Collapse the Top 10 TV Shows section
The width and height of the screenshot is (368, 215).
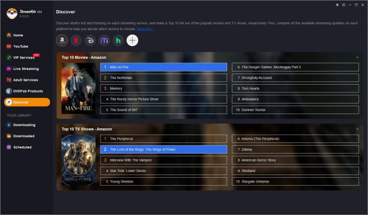click(357, 129)
